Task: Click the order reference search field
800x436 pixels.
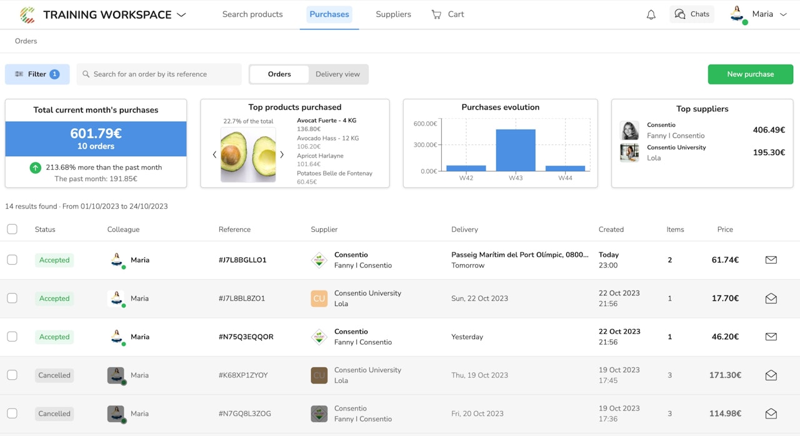Action: [x=159, y=74]
